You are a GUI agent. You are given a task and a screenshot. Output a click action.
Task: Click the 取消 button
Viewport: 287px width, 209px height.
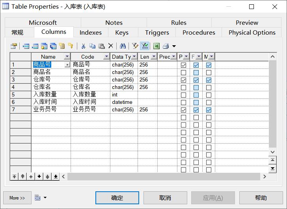[165, 198]
